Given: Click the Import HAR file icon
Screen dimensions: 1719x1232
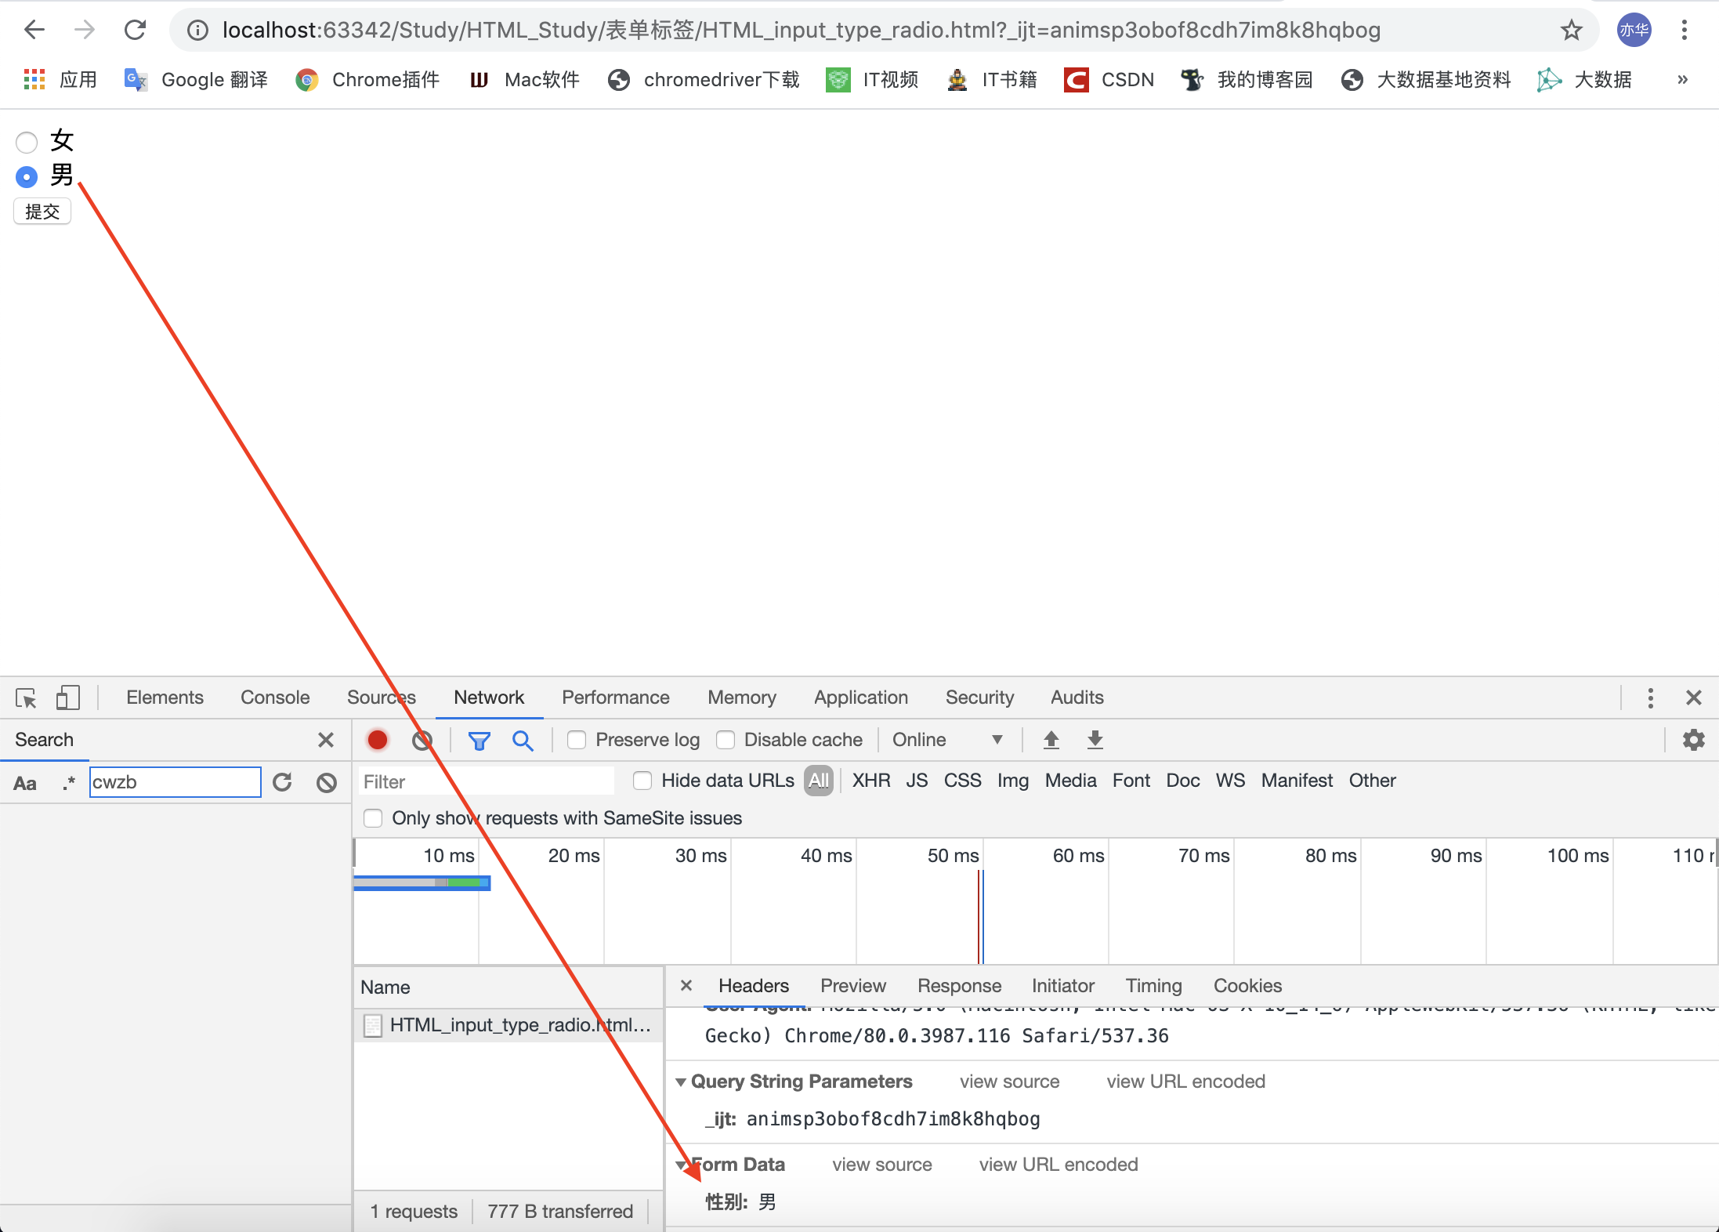Looking at the screenshot, I should pyautogui.click(x=1051, y=740).
